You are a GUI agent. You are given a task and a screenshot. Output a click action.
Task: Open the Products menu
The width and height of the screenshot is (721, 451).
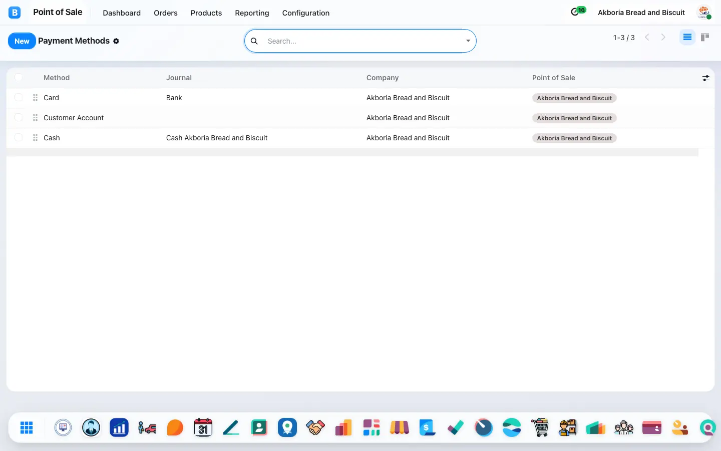tap(206, 13)
